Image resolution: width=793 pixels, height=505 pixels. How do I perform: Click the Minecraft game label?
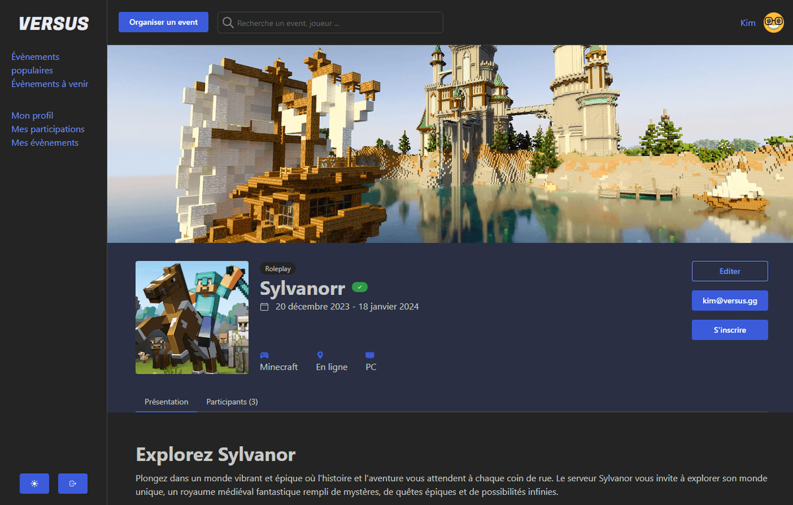[x=279, y=367]
